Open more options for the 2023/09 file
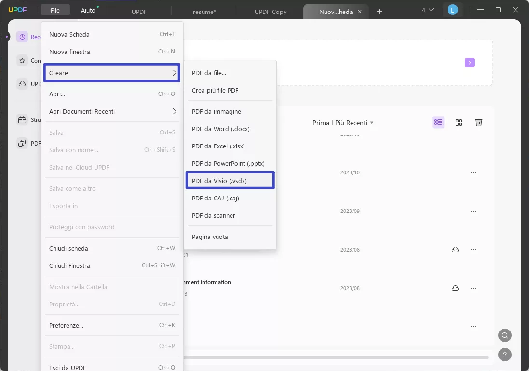The height and width of the screenshot is (371, 529). coord(474,211)
